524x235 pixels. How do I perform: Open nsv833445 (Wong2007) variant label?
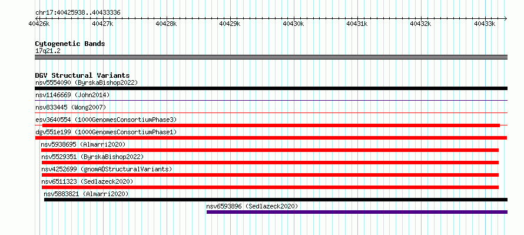[71, 107]
